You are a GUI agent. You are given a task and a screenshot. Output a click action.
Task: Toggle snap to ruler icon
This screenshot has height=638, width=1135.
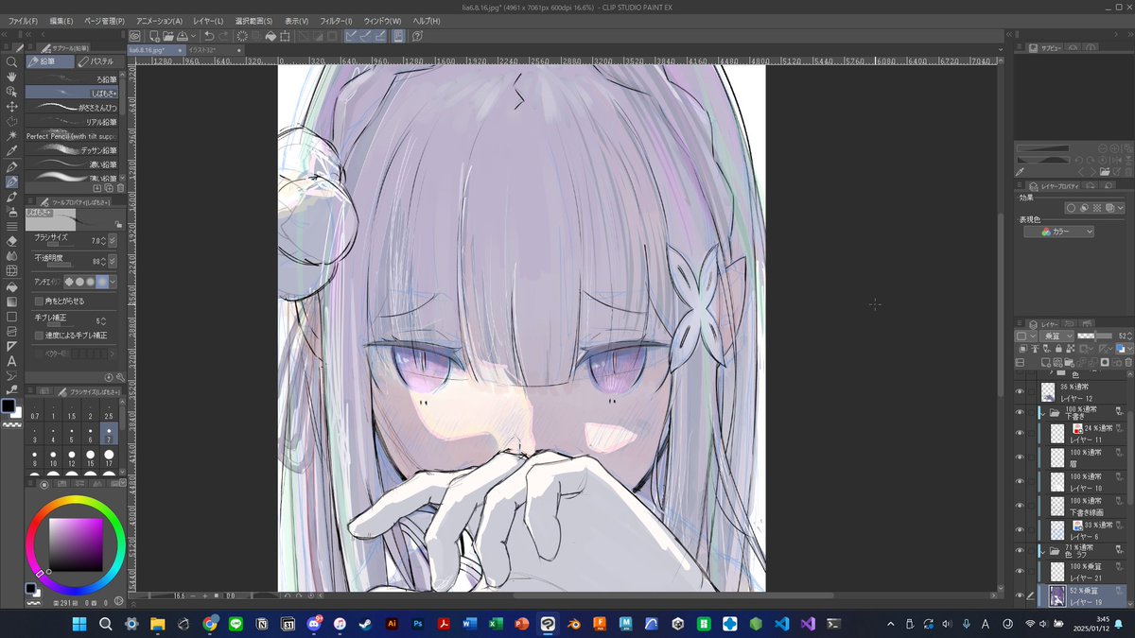(351, 36)
